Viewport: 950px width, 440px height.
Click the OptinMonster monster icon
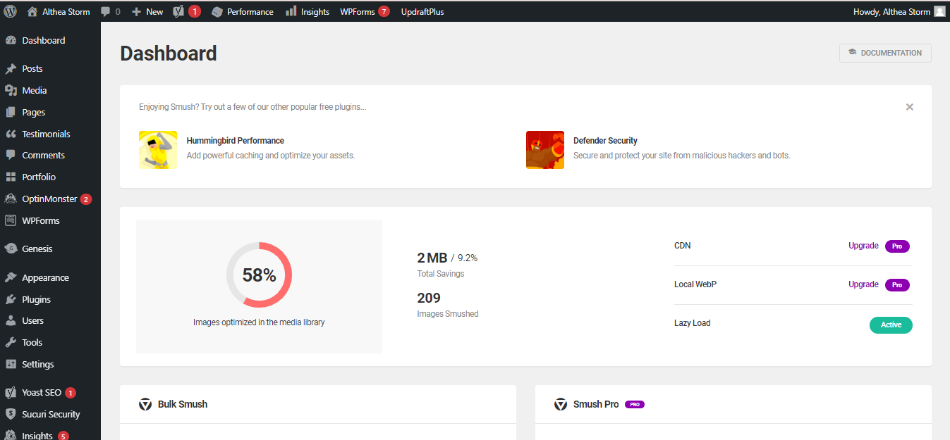11,199
